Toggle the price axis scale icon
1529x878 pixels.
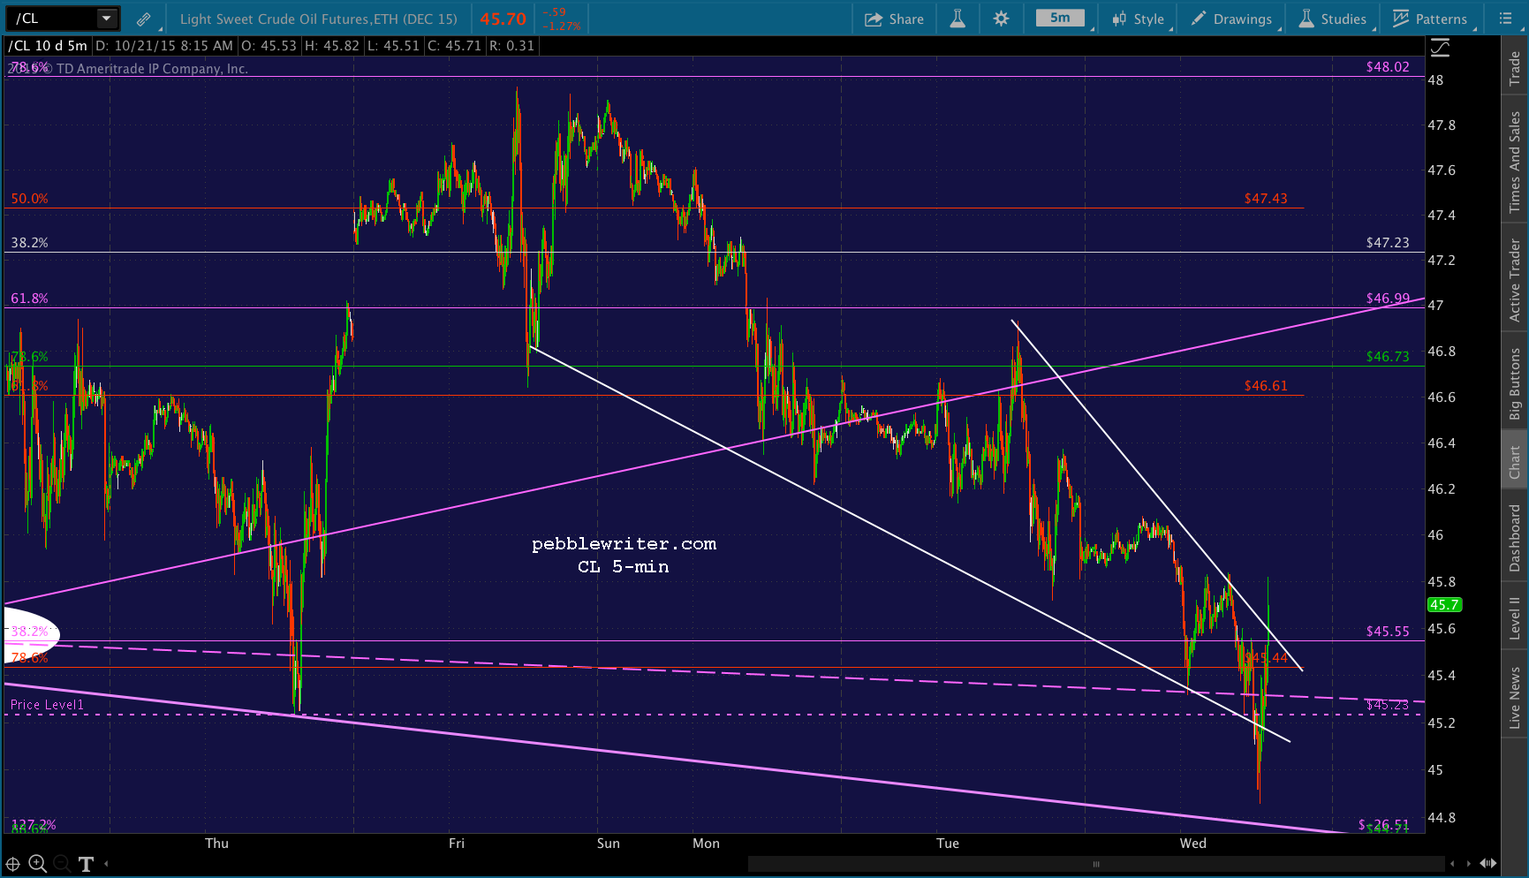point(1440,48)
